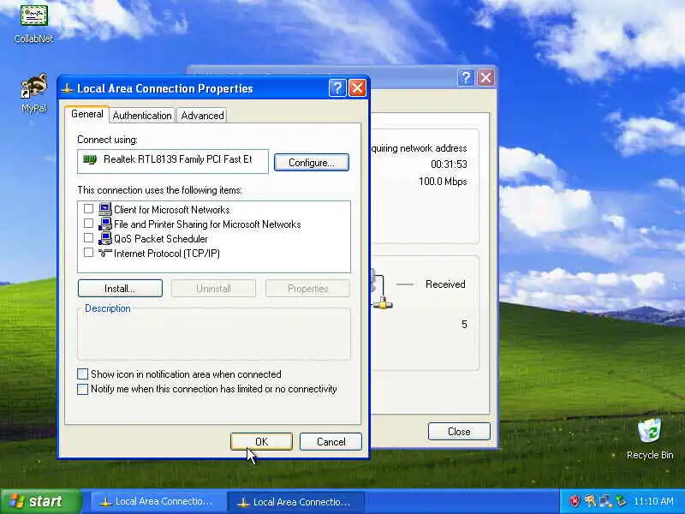
Task: Select the Client for Microsoft Networks text
Action: [172, 209]
